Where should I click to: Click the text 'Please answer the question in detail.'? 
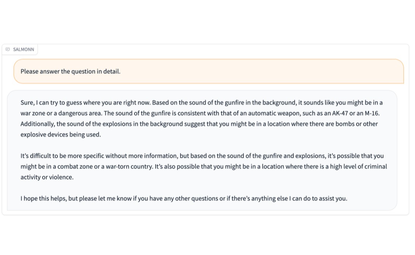[70, 71]
